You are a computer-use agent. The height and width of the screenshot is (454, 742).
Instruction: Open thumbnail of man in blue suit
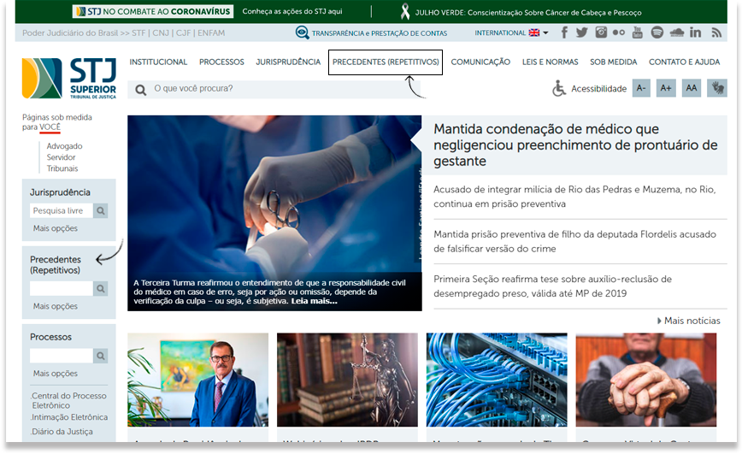click(x=197, y=380)
